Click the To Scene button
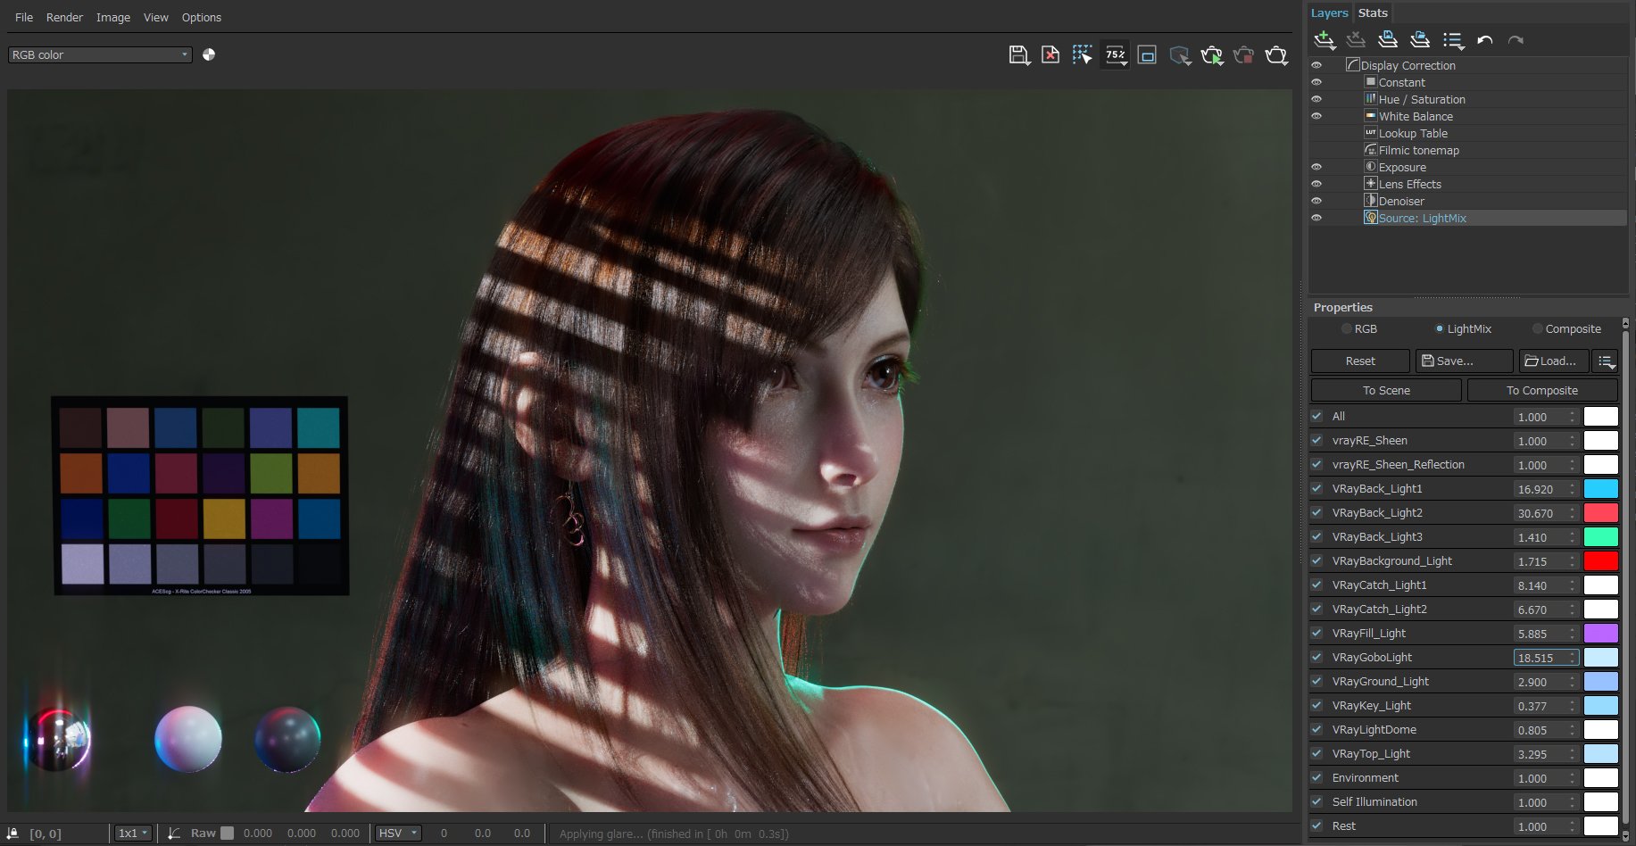This screenshot has height=846, width=1636. 1386,391
